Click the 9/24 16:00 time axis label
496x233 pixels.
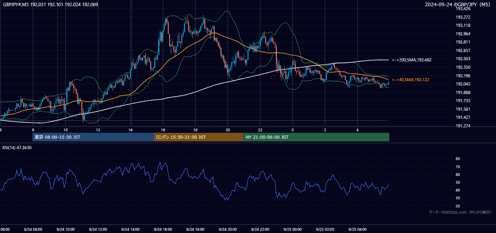163,230
